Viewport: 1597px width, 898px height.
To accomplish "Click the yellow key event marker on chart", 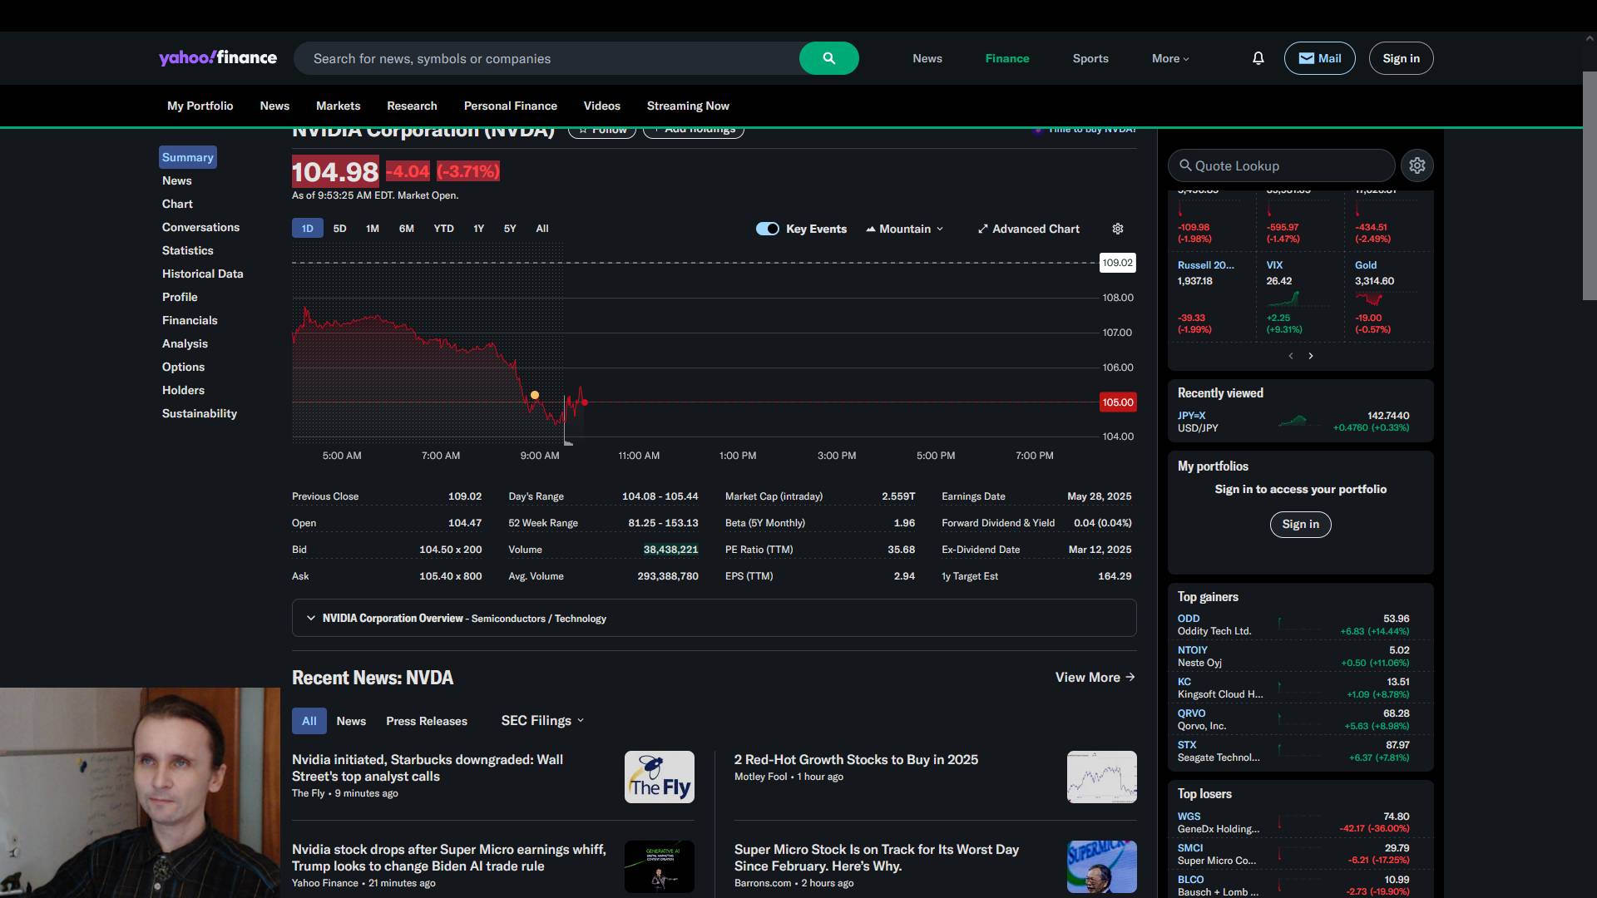I will pyautogui.click(x=535, y=395).
